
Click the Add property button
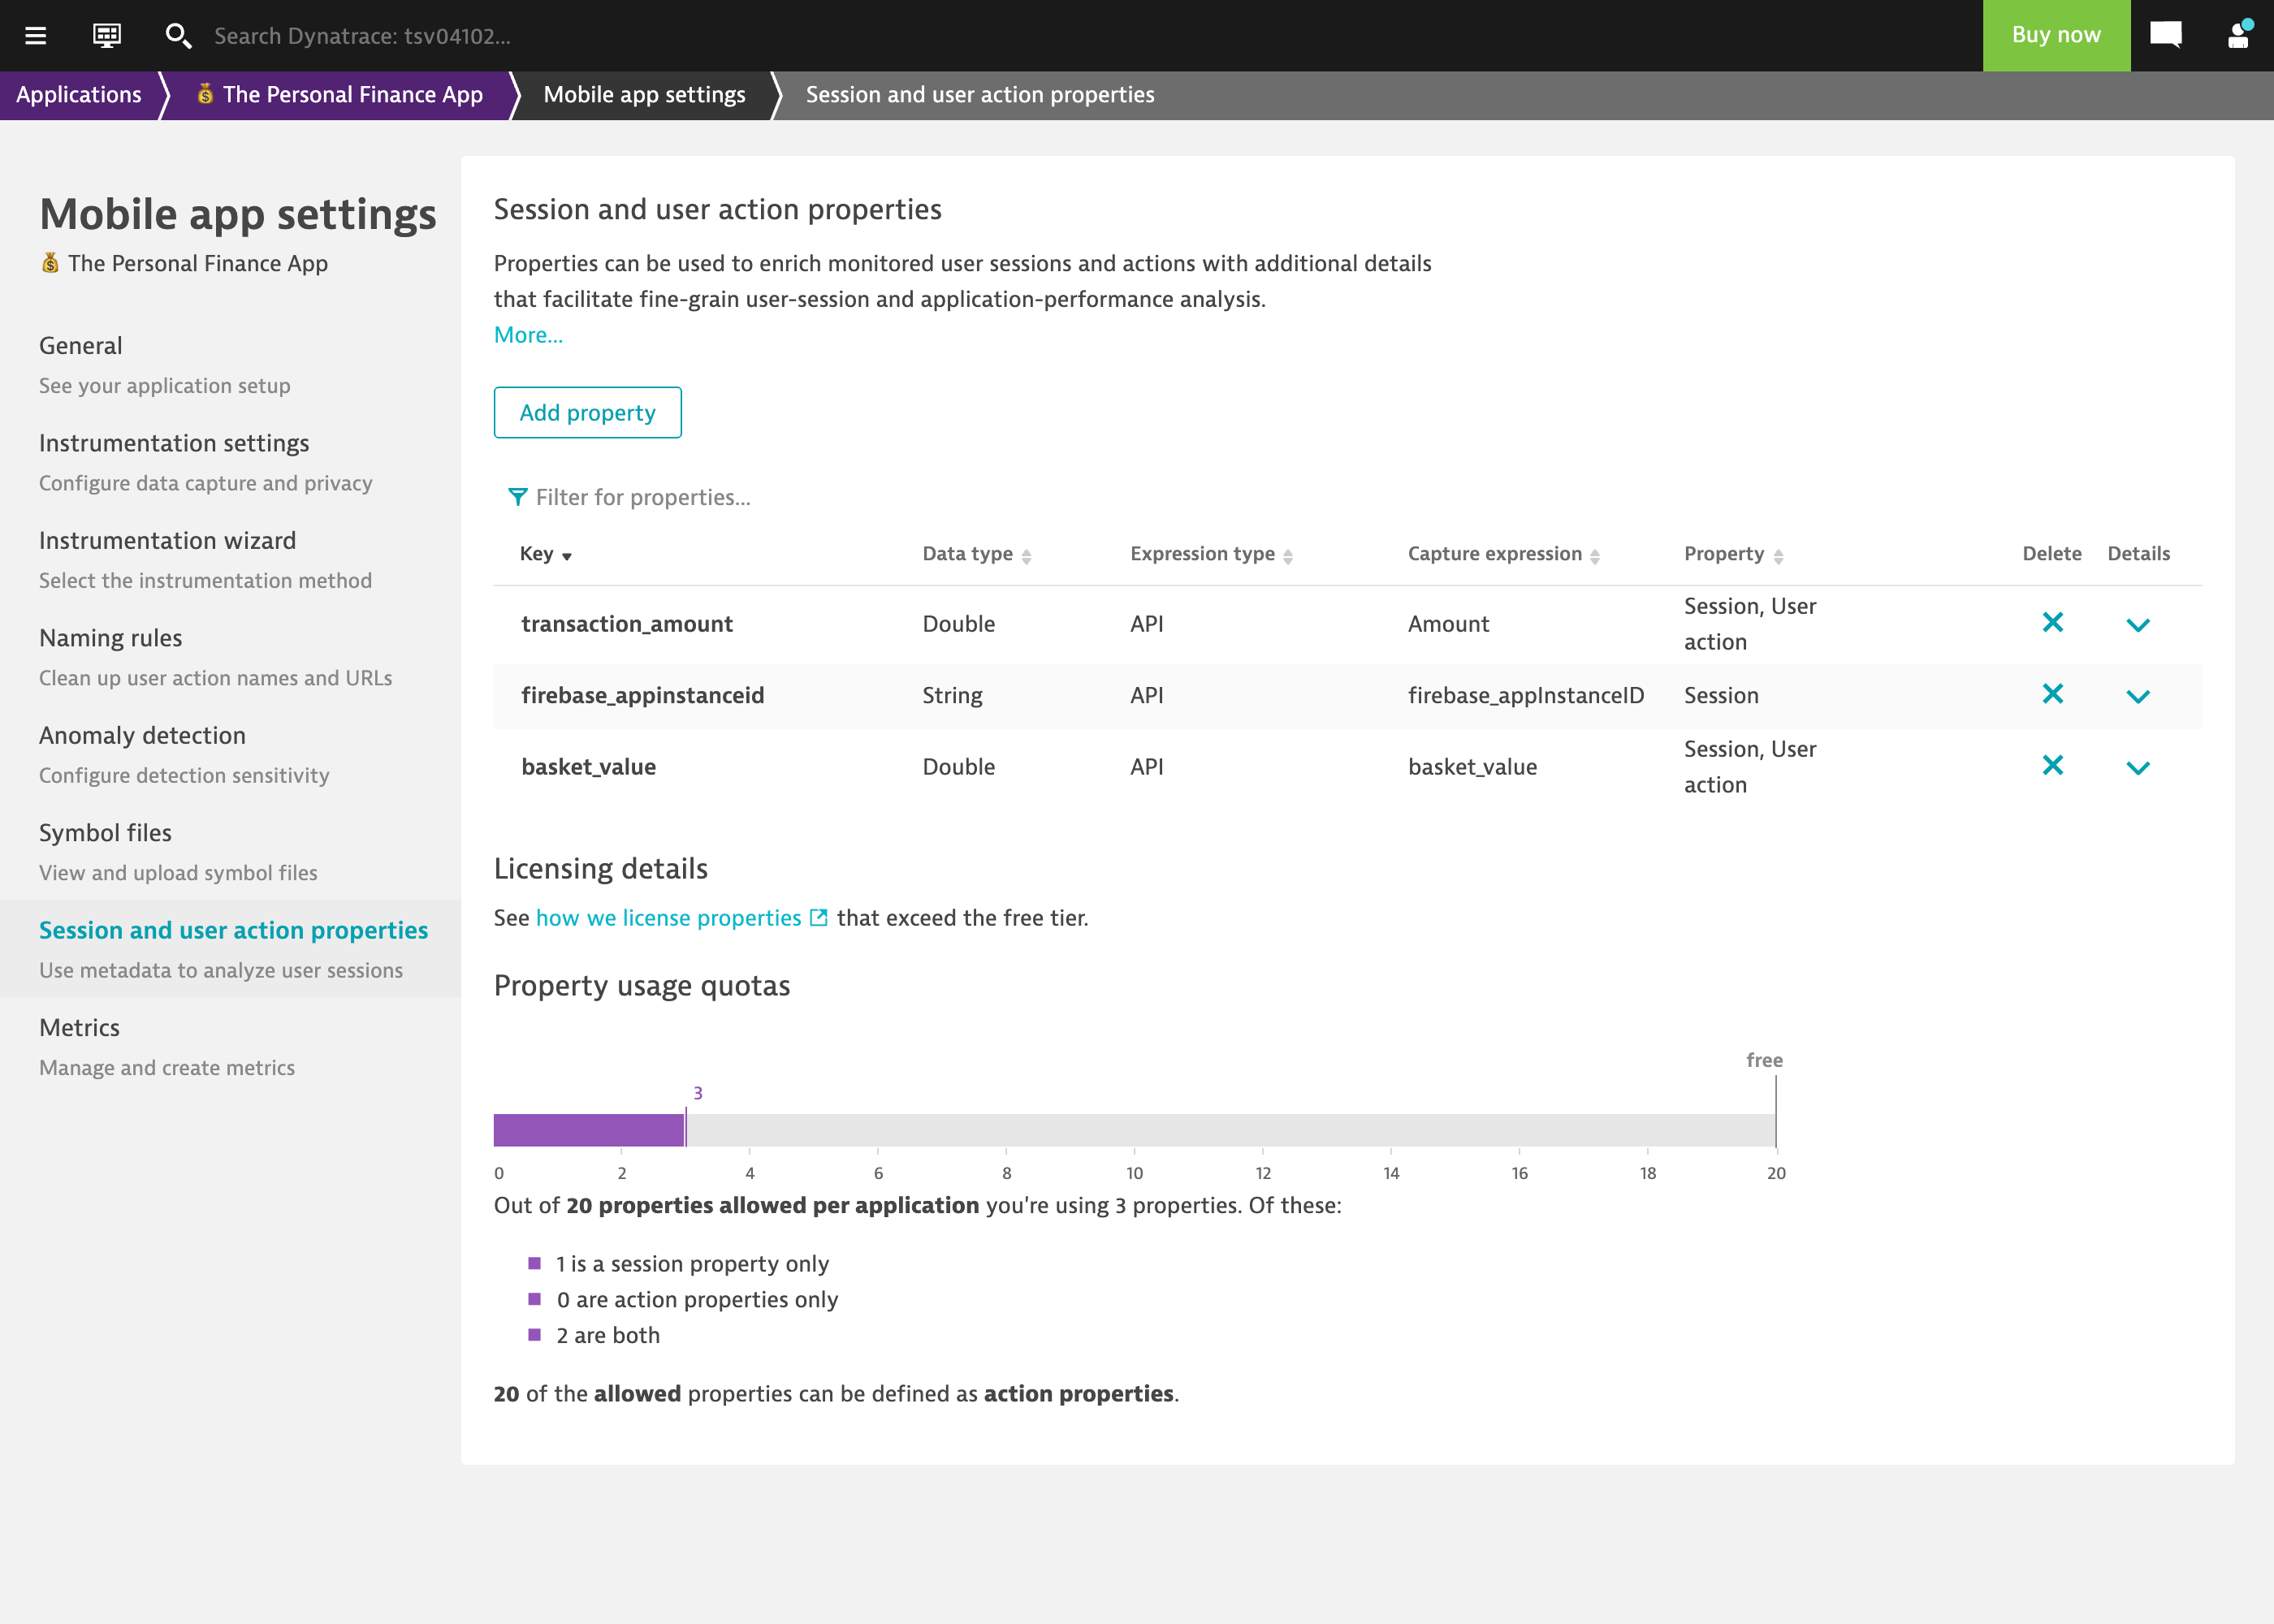point(588,412)
